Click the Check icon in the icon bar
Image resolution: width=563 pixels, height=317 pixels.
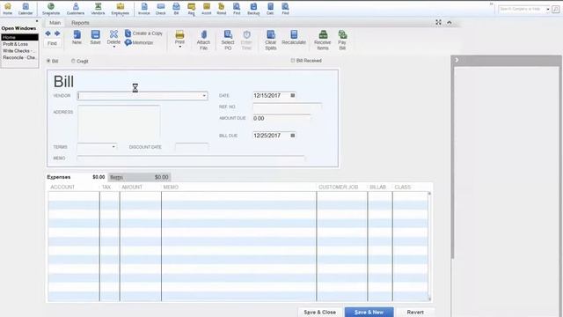[160, 9]
